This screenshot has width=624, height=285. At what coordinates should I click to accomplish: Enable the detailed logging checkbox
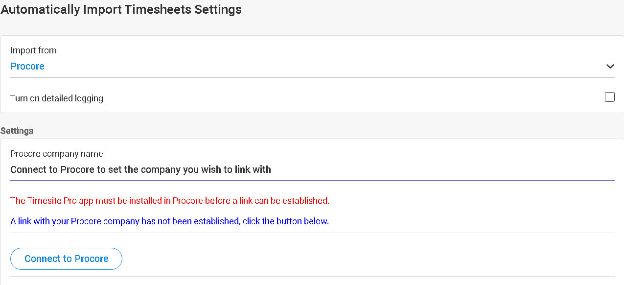click(x=610, y=97)
